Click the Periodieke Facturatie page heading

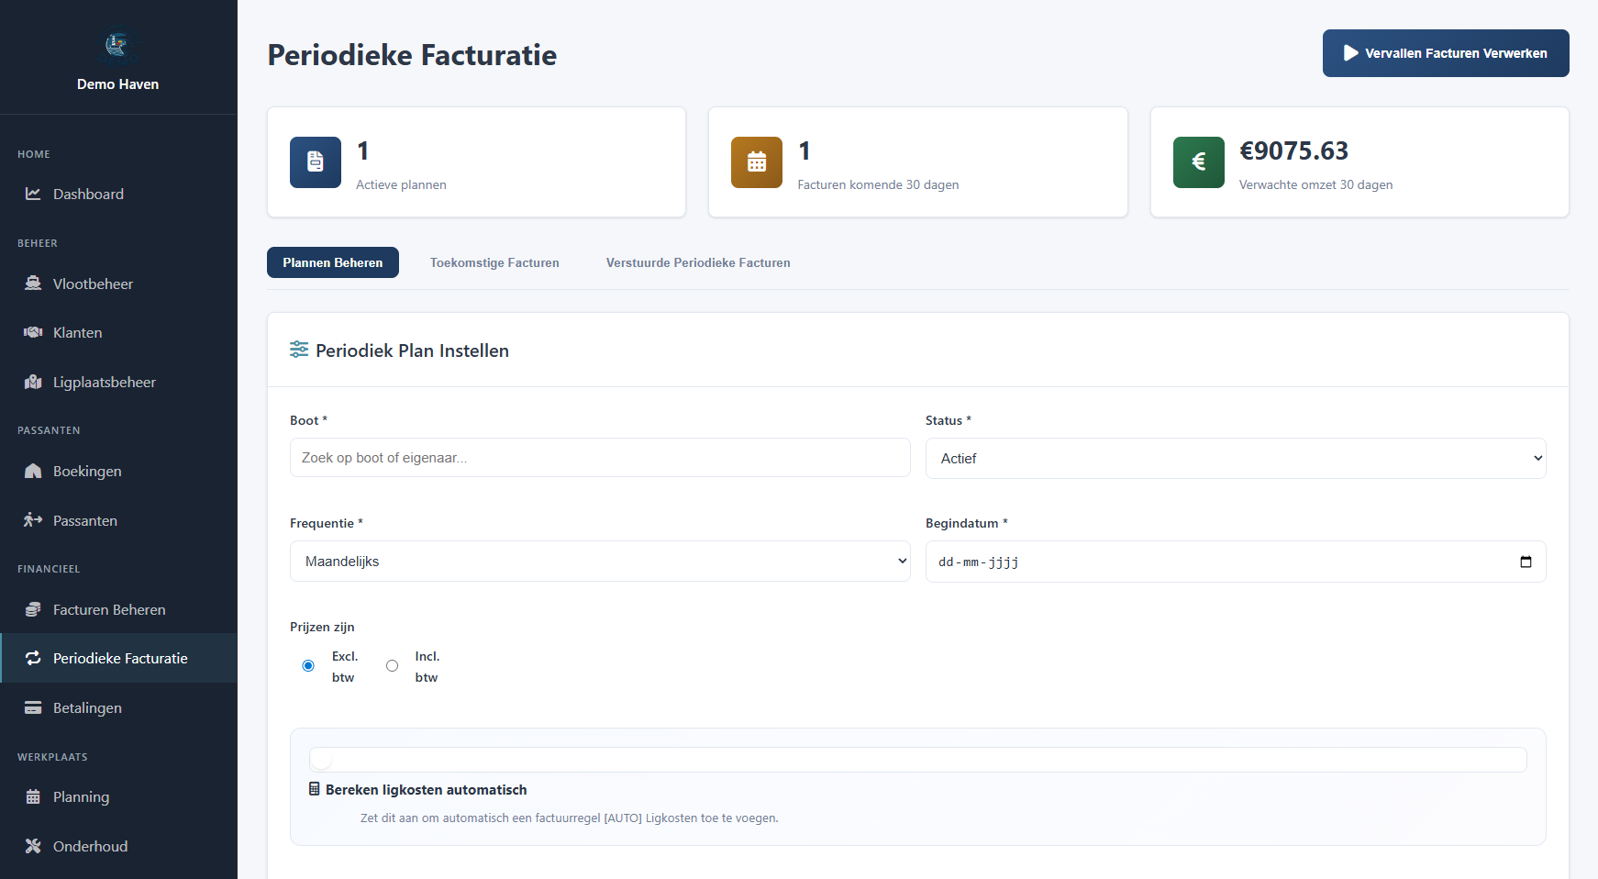pos(412,55)
